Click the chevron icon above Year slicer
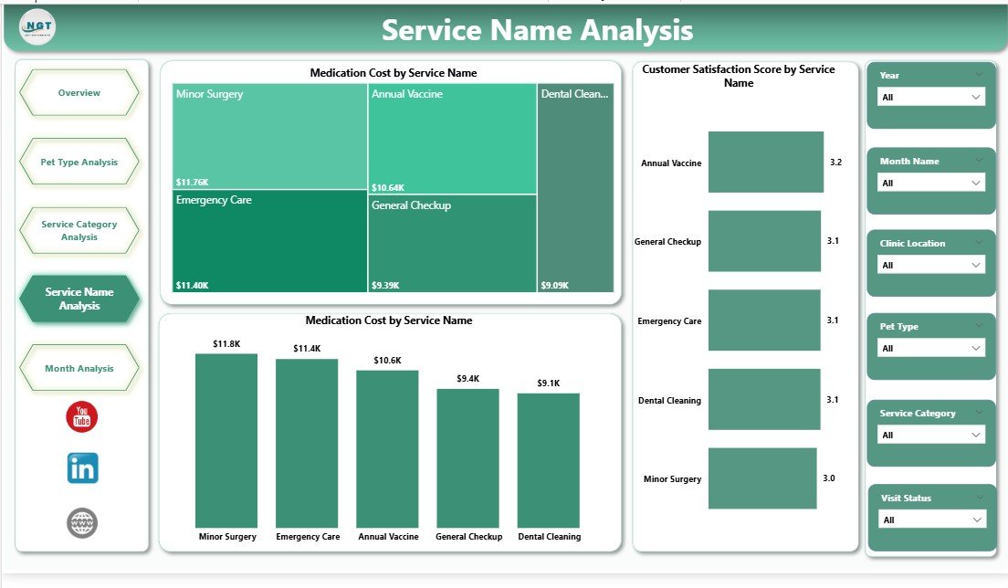Image resolution: width=1008 pixels, height=588 pixels. click(x=979, y=74)
